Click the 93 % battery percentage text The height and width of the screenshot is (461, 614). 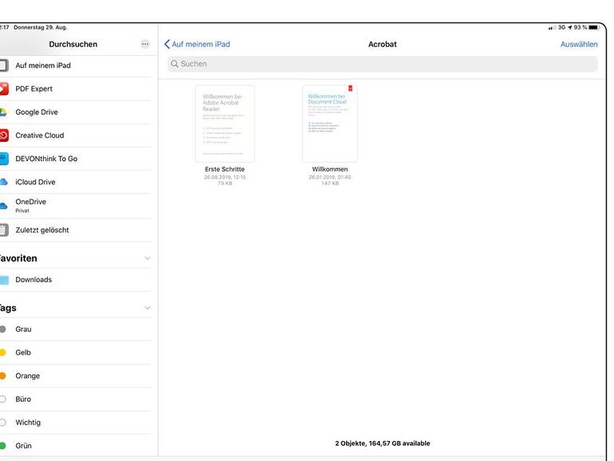pos(581,27)
